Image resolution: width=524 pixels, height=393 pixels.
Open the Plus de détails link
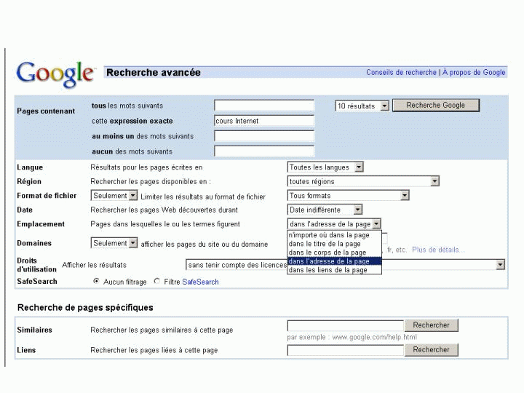[438, 250]
